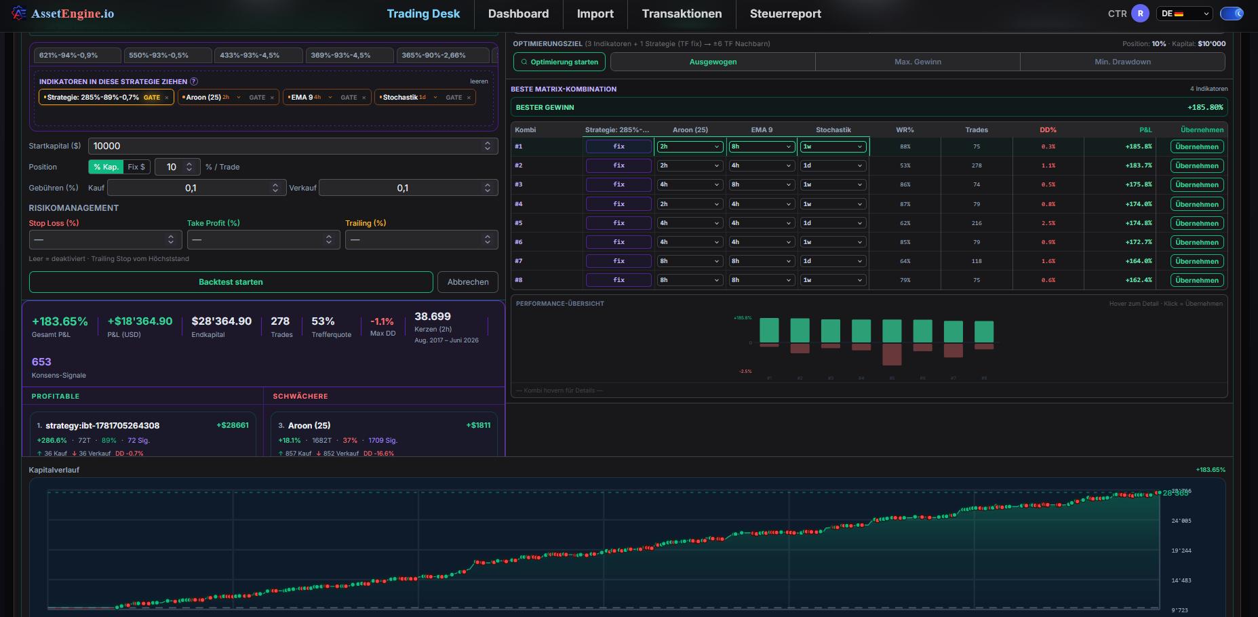
Task: Remove the Strategie 285% chip with its X
Action: 167,98
